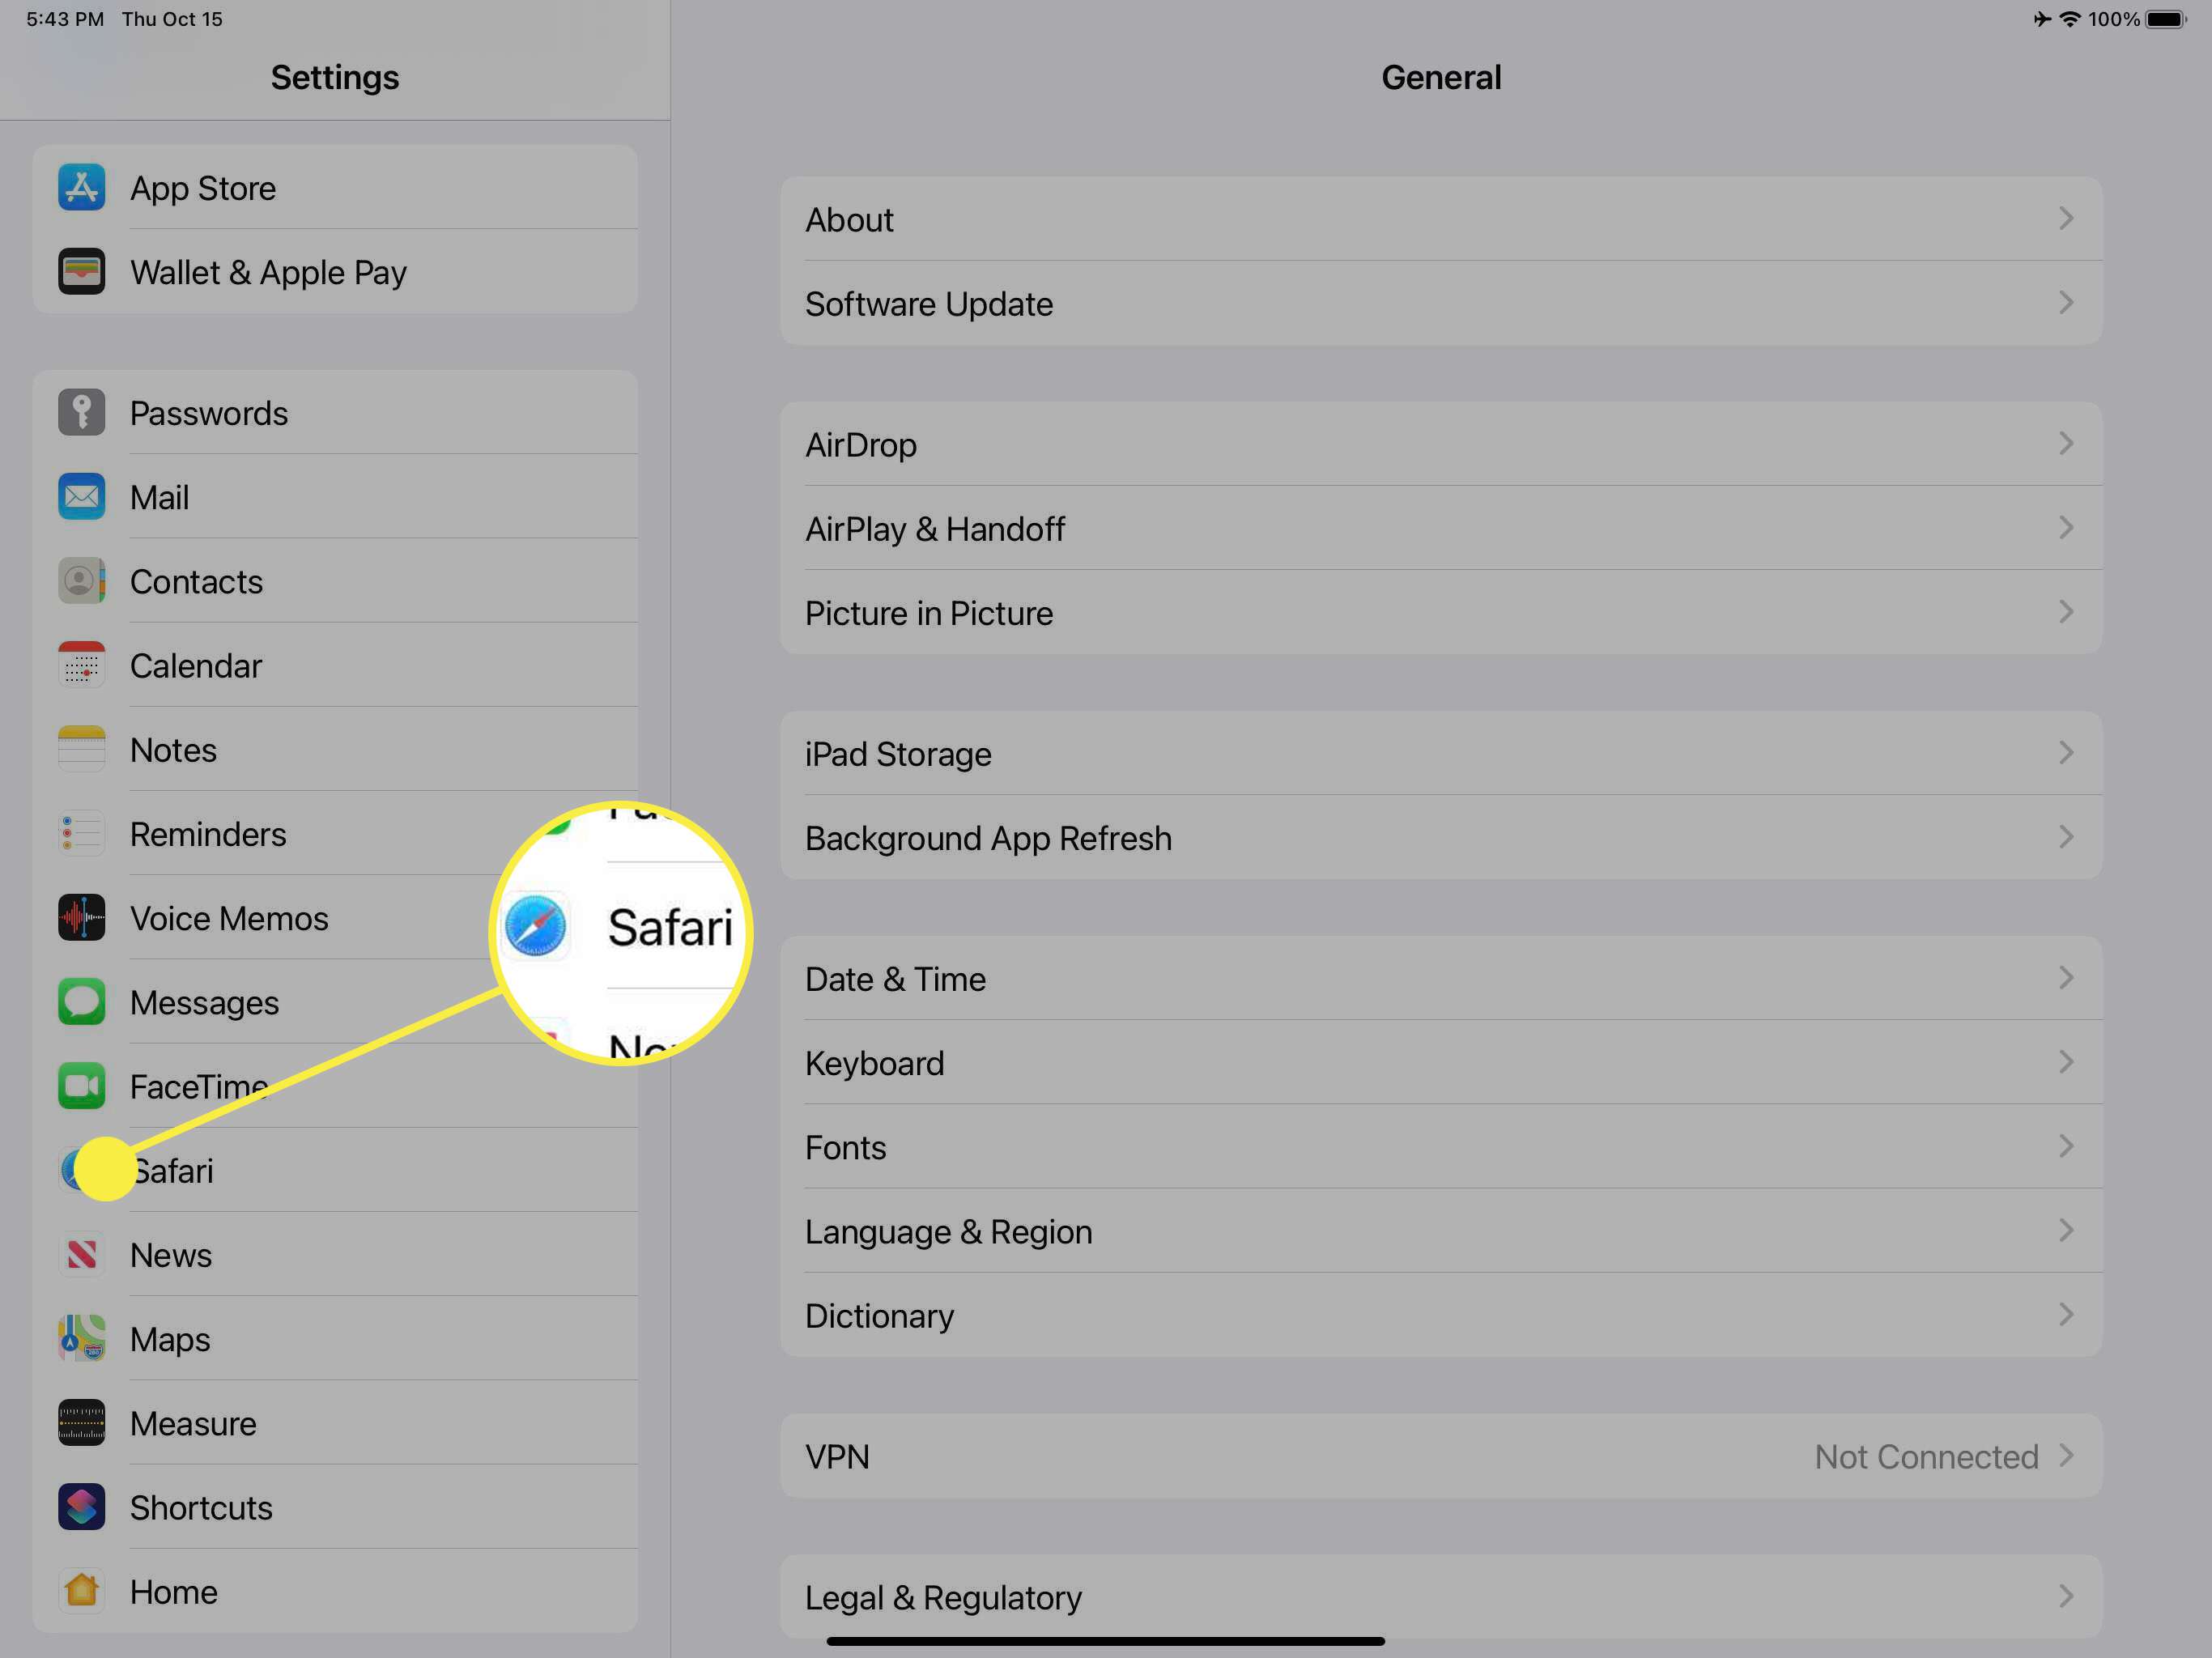Screen dimensions: 2212x1658
Task: Tap the Measure ruler icon
Action: point(81,1422)
